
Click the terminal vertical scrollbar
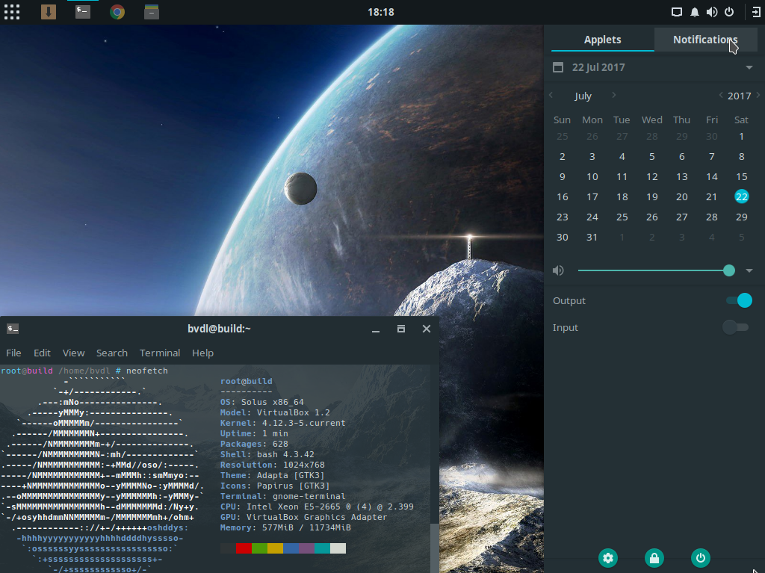[x=434, y=548]
